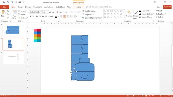Switch to the Animations tab
This screenshot has width=173, height=97.
click(49, 7)
